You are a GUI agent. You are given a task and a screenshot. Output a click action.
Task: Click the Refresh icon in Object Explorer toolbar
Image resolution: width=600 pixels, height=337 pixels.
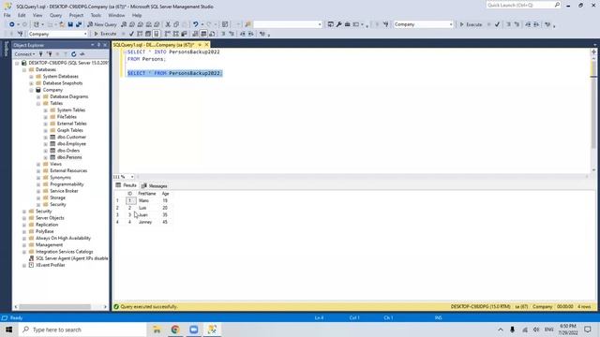click(73, 54)
